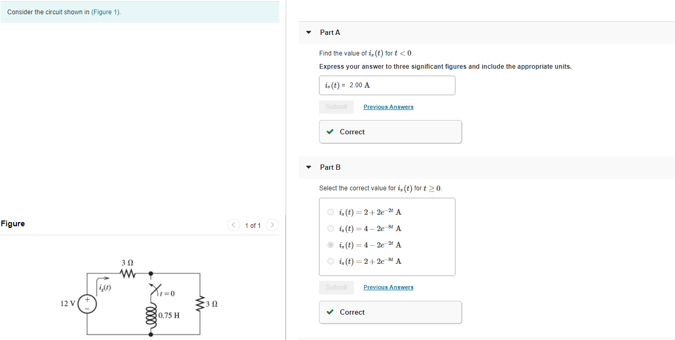Viewport: 675px width, 340px height.
Task: Switch focus to the Figure section header
Action: pos(13,224)
